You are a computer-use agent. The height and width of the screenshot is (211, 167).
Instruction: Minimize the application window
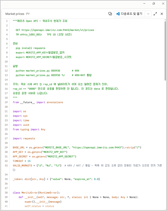(144, 4)
